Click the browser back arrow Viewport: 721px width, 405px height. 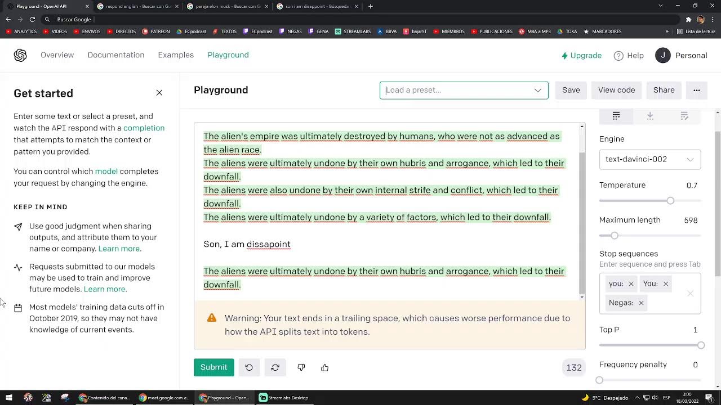pos(8,19)
